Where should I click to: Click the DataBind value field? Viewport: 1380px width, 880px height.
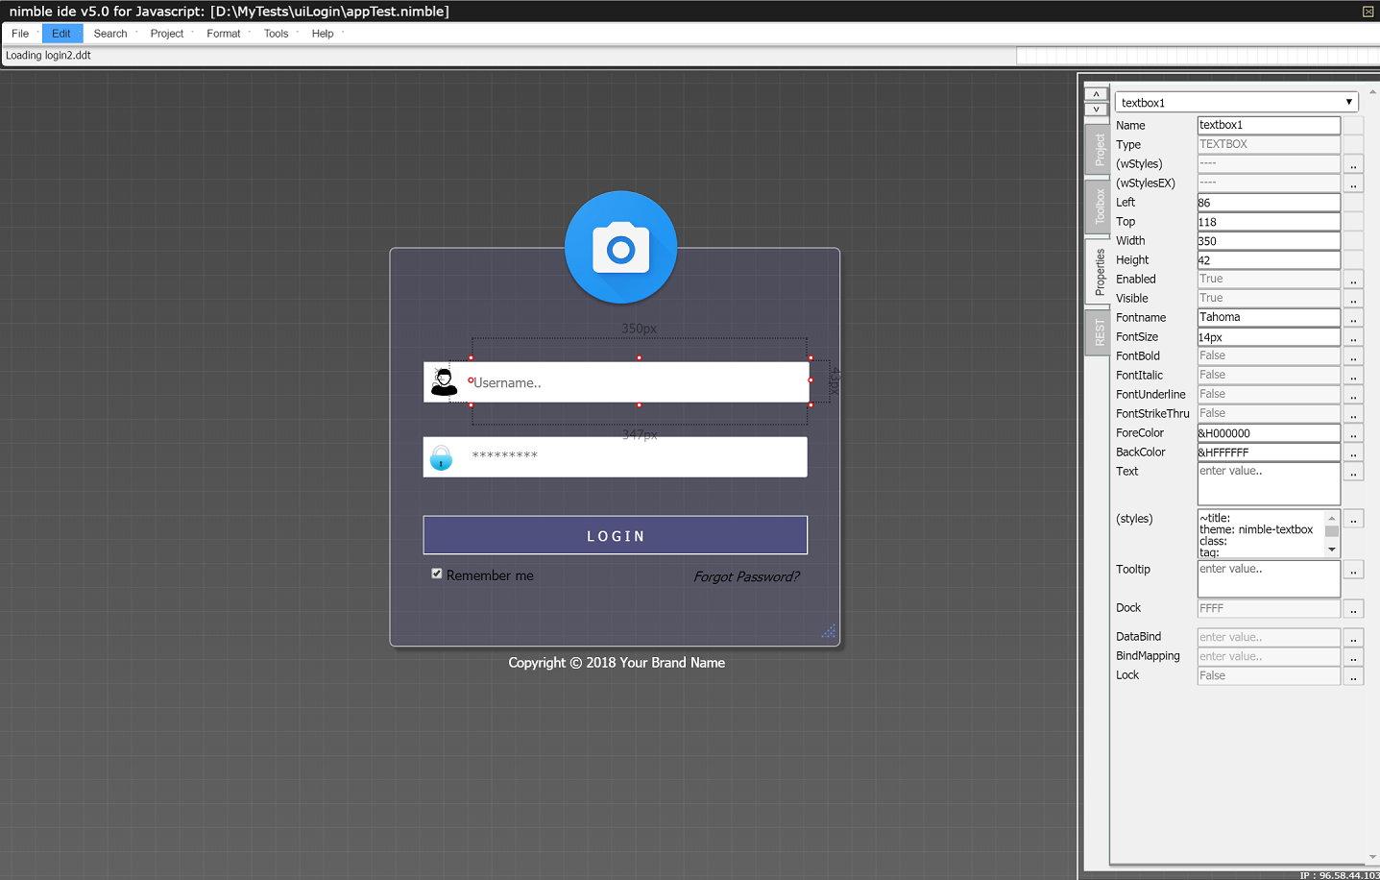tap(1269, 638)
